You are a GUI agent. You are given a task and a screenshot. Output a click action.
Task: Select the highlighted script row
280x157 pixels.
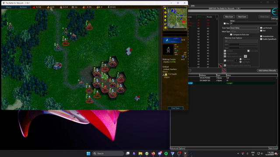click(232, 83)
